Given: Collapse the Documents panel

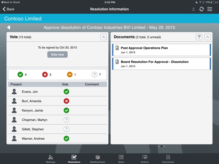Looking at the screenshot, I should coord(208,37).
